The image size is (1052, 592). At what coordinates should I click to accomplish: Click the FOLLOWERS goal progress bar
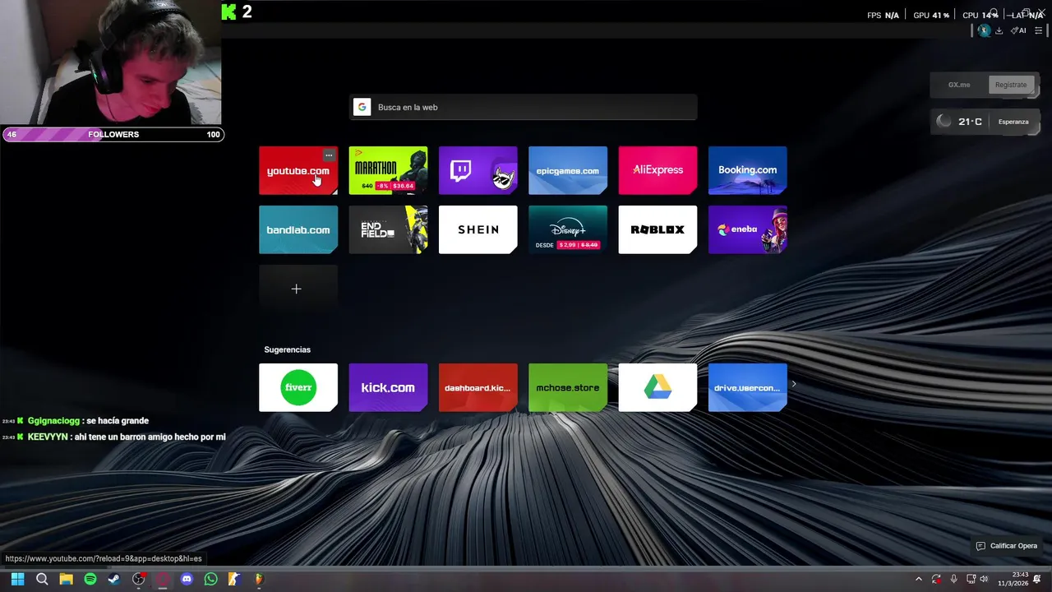tap(113, 134)
